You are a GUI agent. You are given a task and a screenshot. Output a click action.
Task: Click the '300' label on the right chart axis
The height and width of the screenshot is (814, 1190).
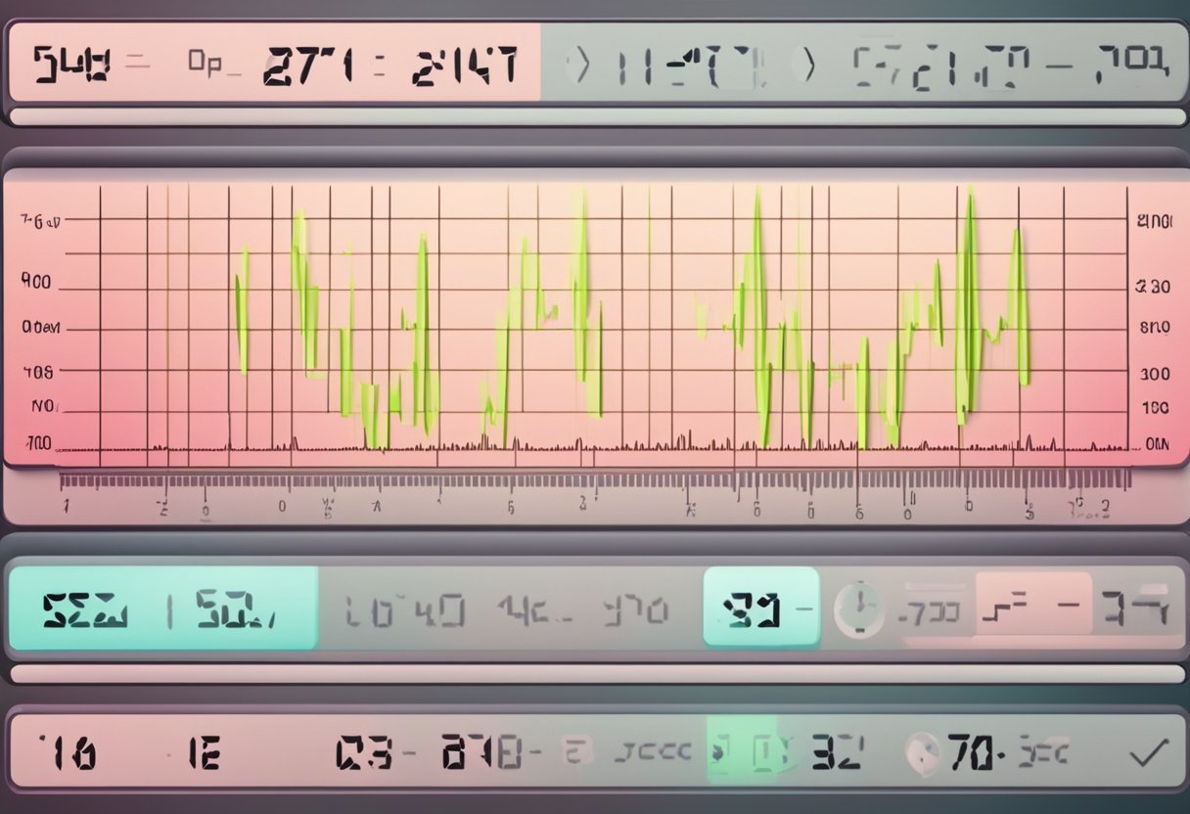1154,374
